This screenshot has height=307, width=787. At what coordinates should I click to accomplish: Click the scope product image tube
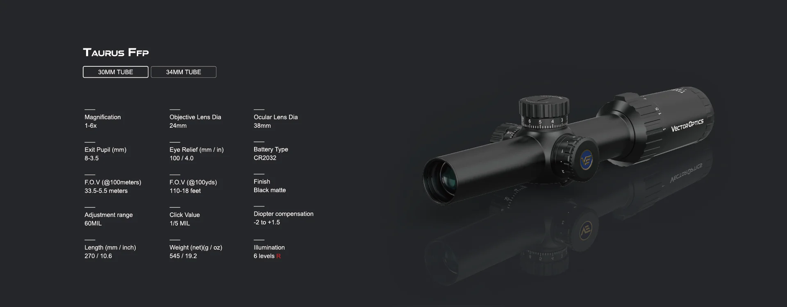[x=569, y=146]
